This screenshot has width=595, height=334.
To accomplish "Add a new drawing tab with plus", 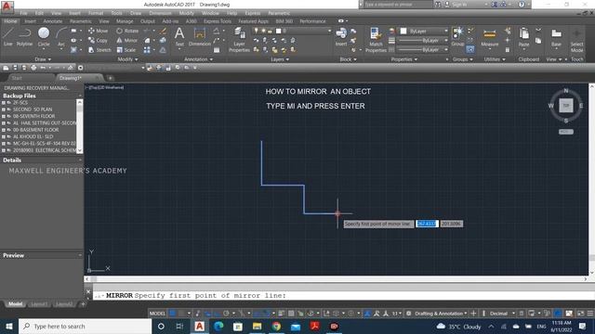I will (111, 78).
